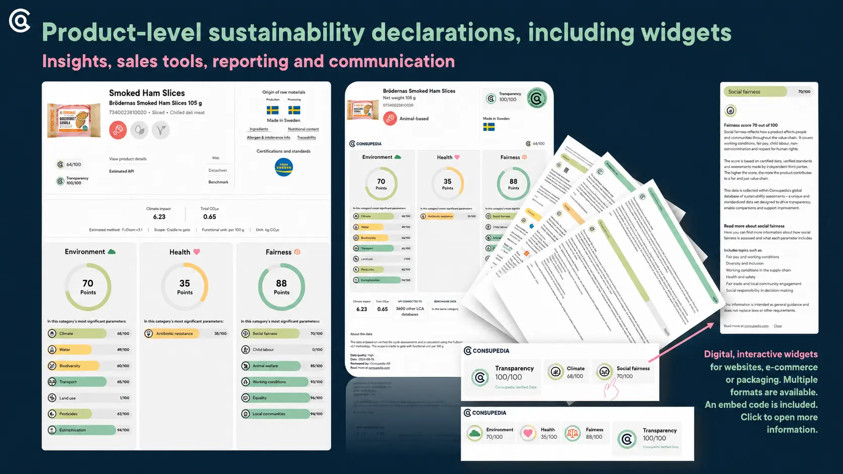The width and height of the screenshot is (843, 474).
Task: Click the Swedish flag under Production
Action: tap(273, 110)
